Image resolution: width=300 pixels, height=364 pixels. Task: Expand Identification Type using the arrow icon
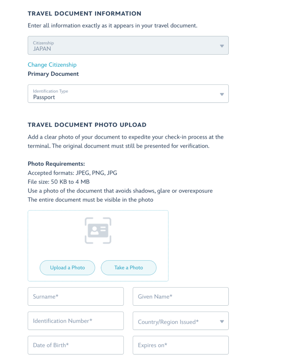click(222, 94)
